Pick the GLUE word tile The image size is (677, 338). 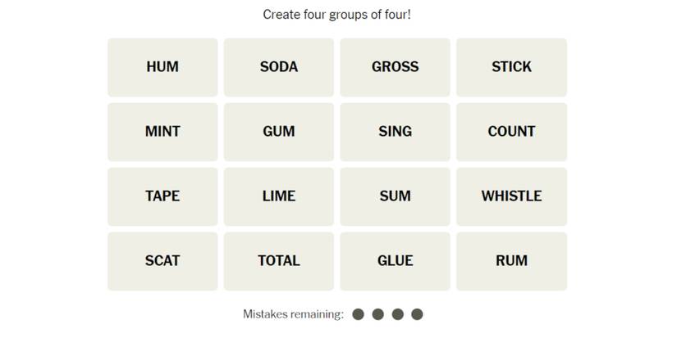pyautogui.click(x=395, y=261)
